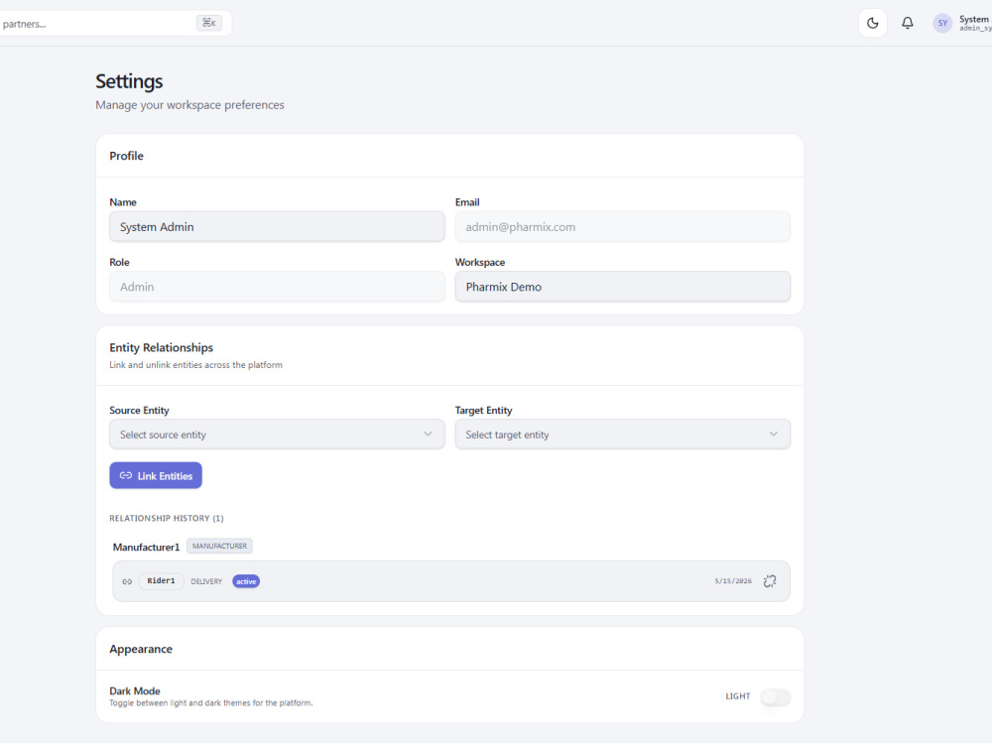Screen dimensions: 992x744
Task: Click 'Link and unlink entities across the platform'
Action: coord(195,365)
